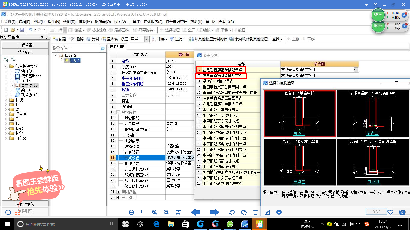The height and width of the screenshot is (230, 410).
Task: Expand the 锚固搭接 property group
Action: coord(119,192)
